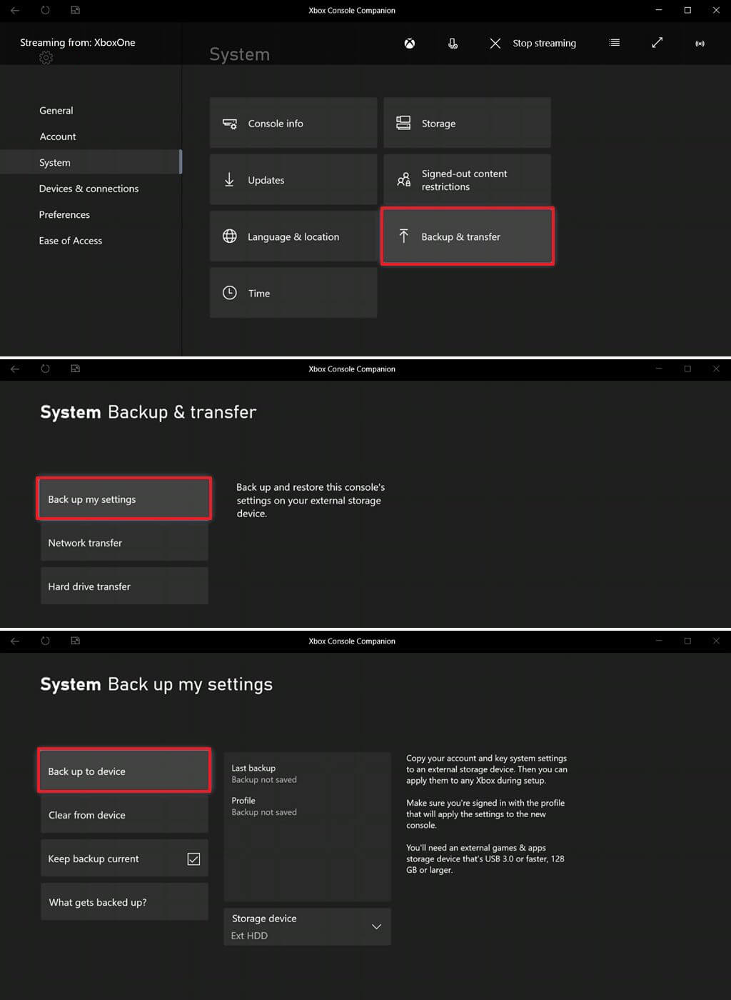This screenshot has width=731, height=1000.
Task: Choose Back up my settings option
Action: (124, 499)
